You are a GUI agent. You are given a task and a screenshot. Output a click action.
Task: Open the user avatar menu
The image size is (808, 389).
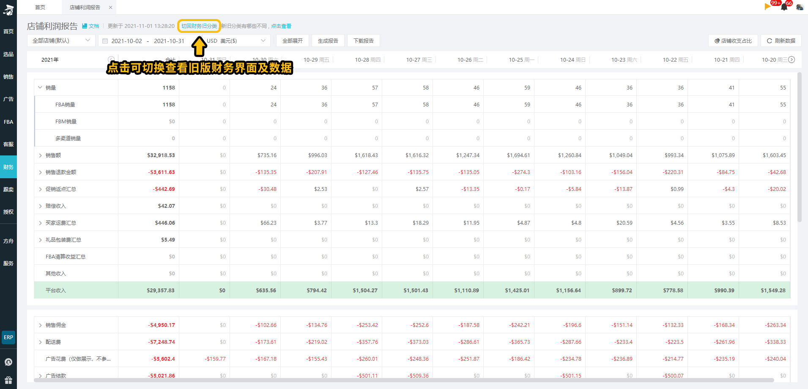[800, 7]
